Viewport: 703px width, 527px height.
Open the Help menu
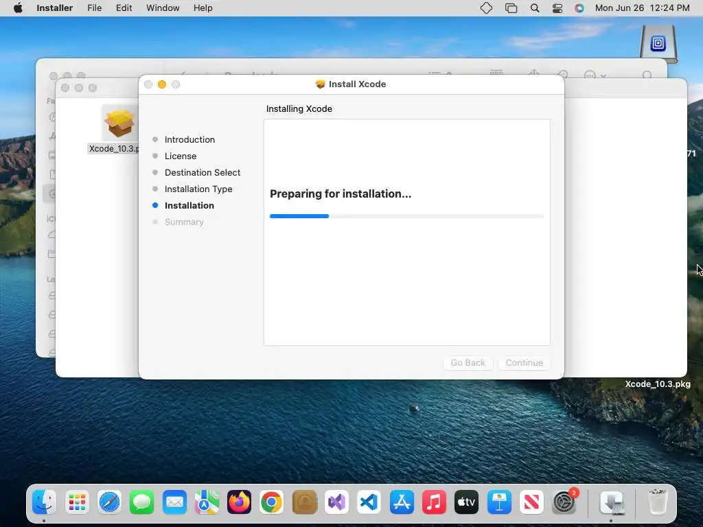pyautogui.click(x=203, y=8)
